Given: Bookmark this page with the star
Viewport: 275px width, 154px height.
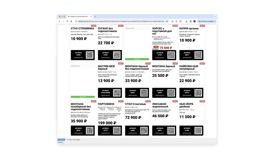Looking at the screenshot, I should [x=167, y=21].
